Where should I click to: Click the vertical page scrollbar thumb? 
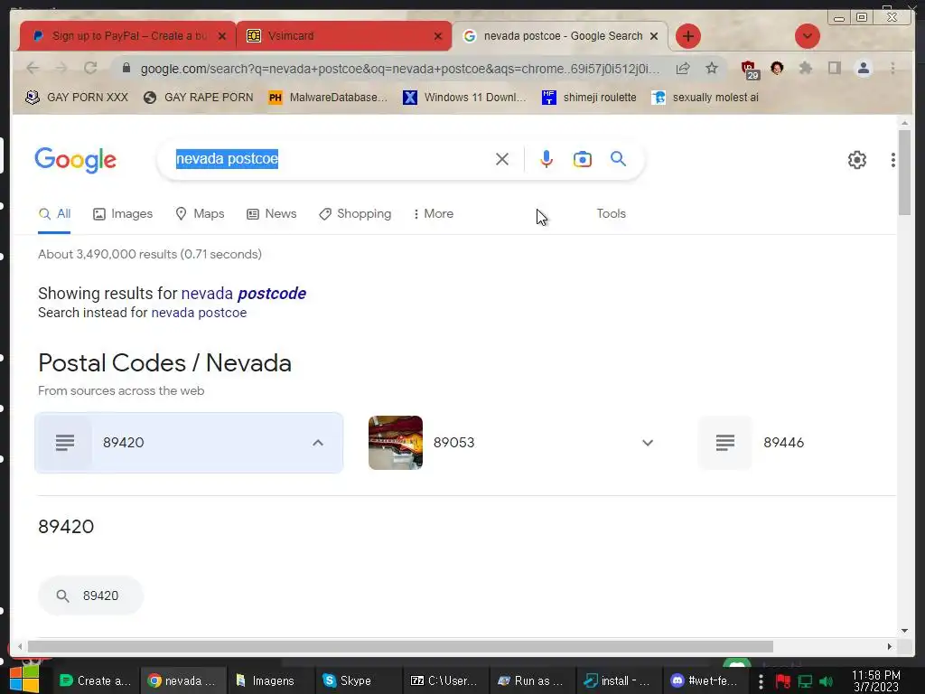[x=904, y=173]
